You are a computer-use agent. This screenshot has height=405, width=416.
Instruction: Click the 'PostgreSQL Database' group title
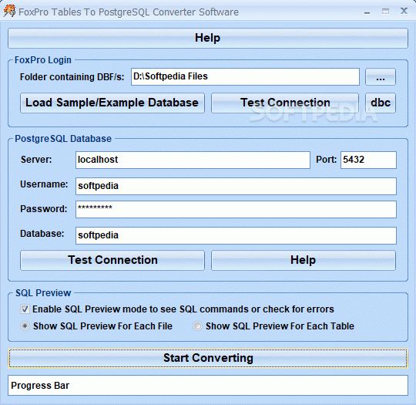pyautogui.click(x=63, y=139)
